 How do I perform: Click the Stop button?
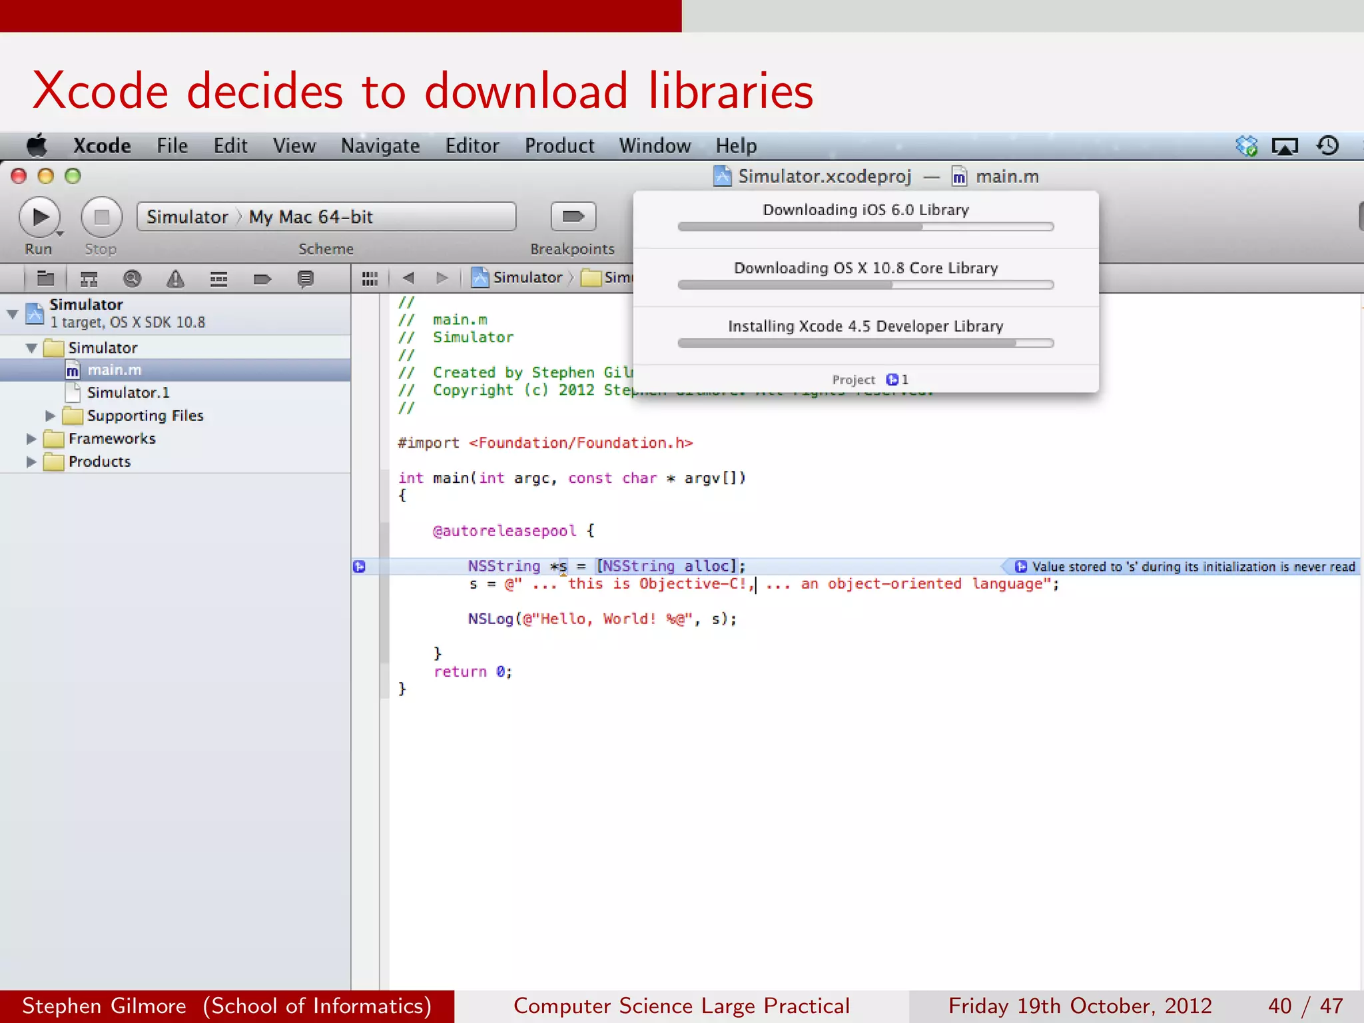(101, 217)
